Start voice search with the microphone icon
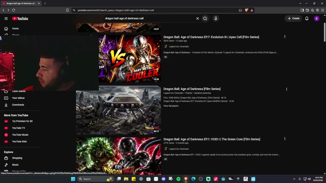Image resolution: width=326 pixels, height=183 pixels. pyautogui.click(x=216, y=18)
